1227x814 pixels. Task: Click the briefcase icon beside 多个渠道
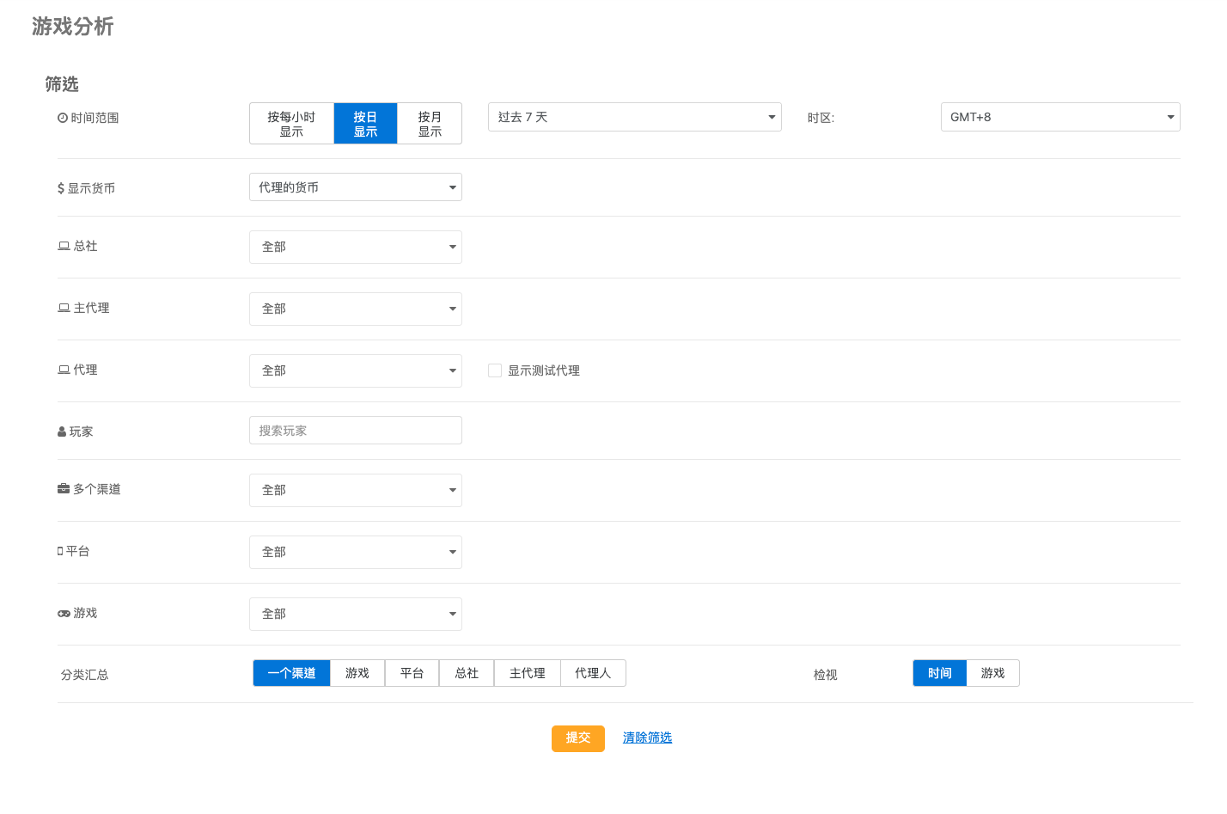click(x=64, y=489)
